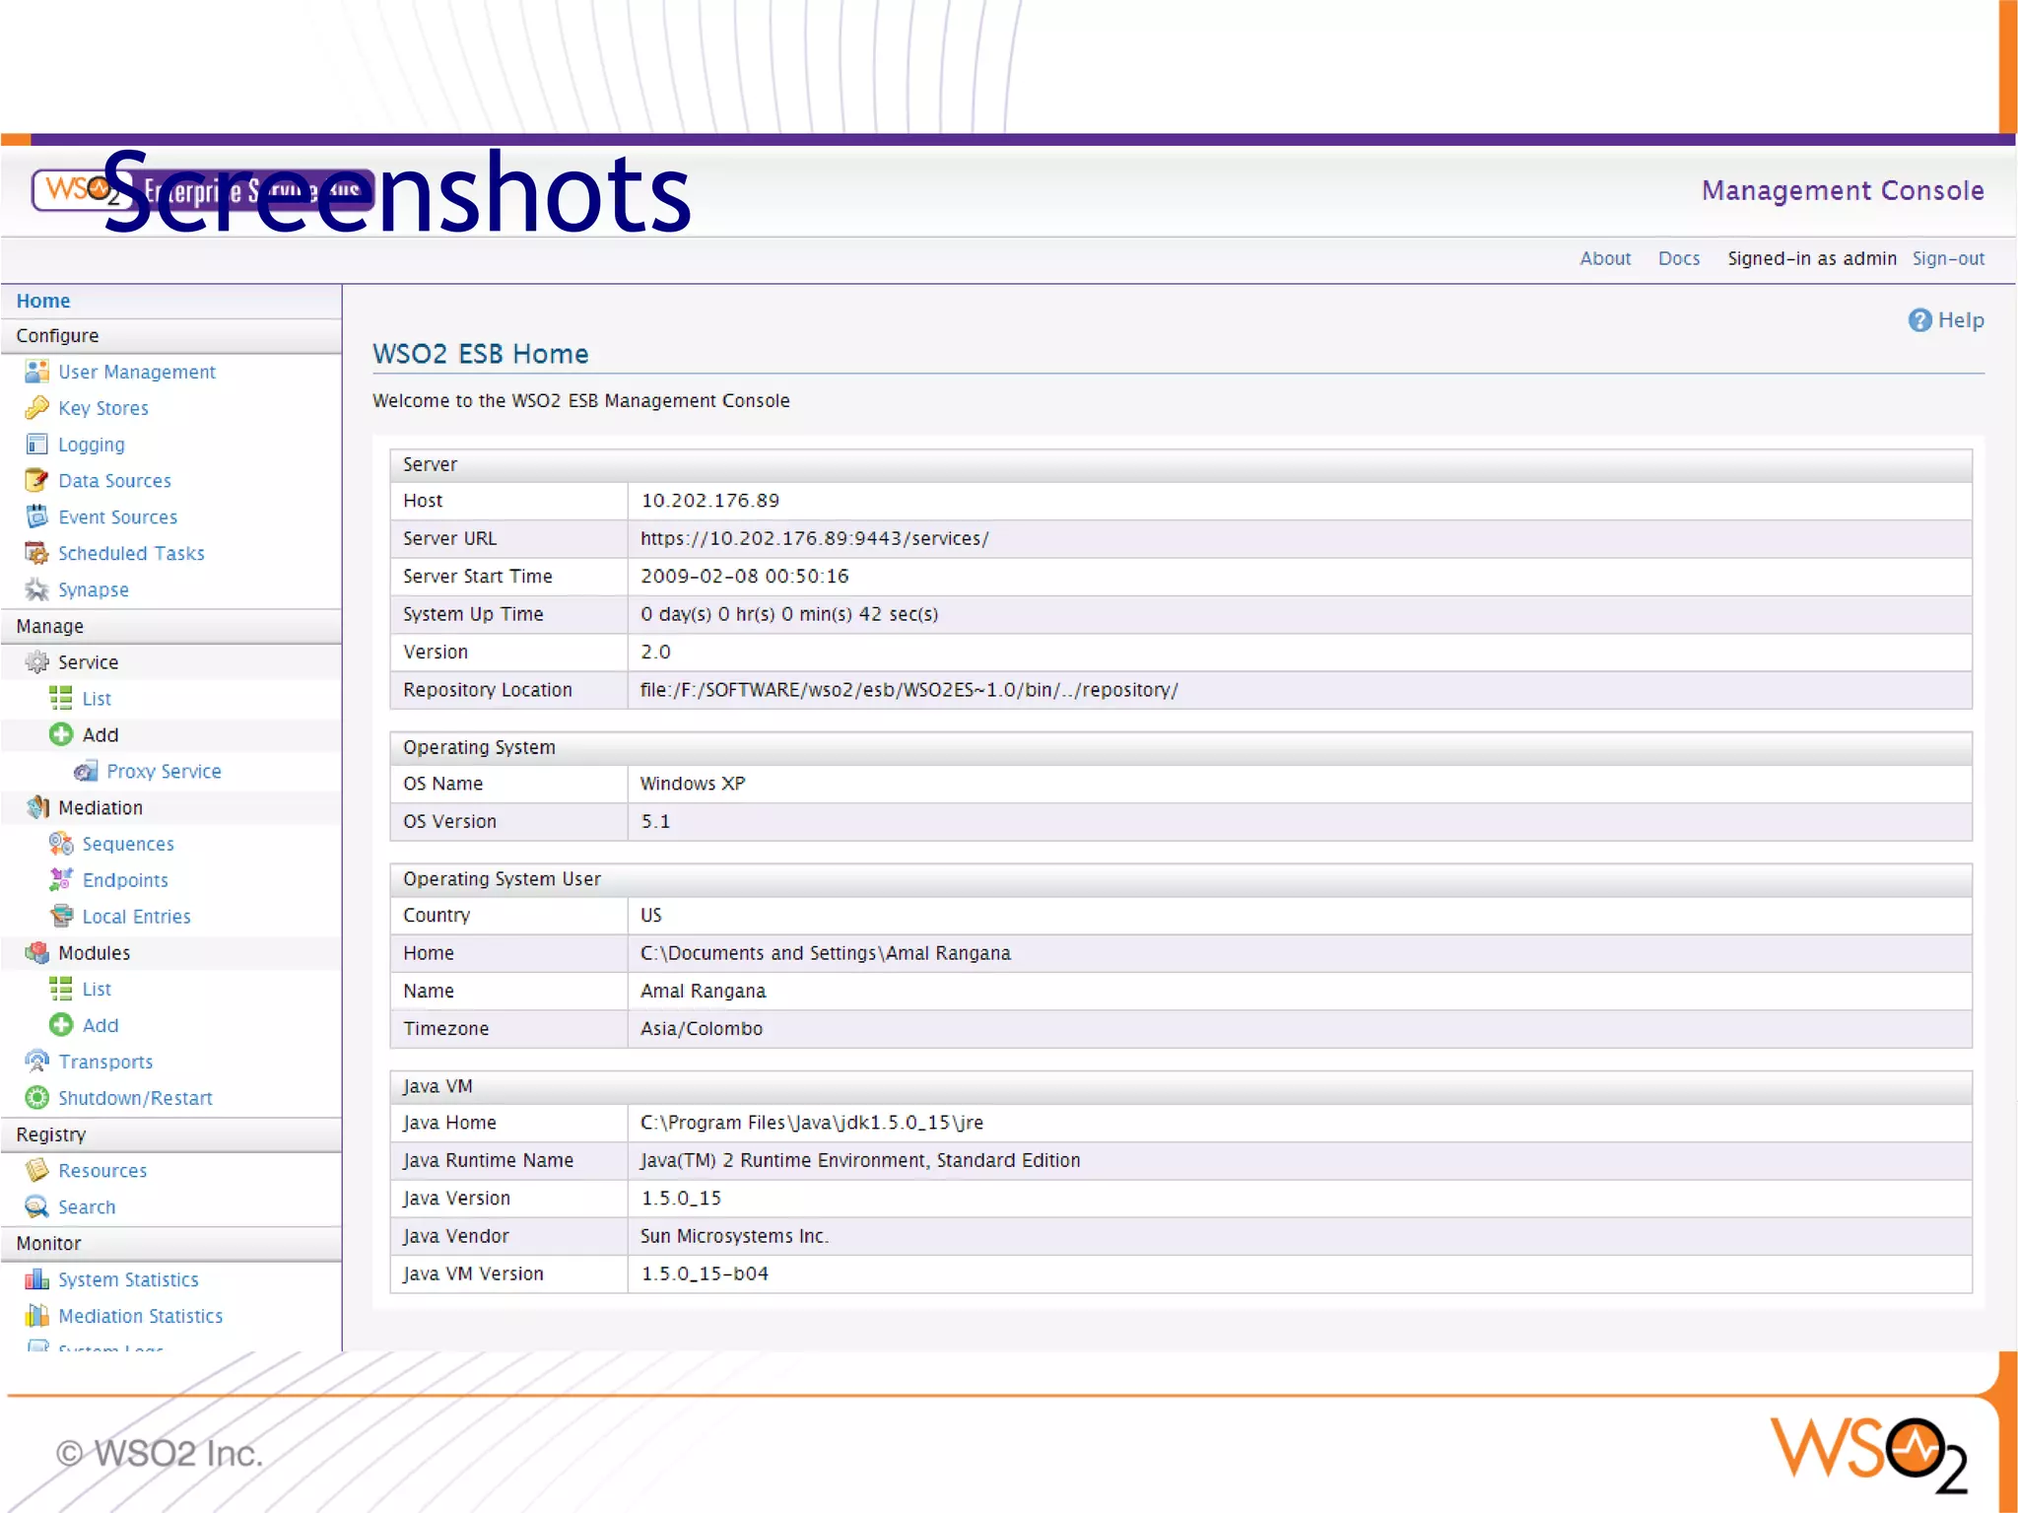Click the Sequences icon
2018x1513 pixels.
point(61,844)
